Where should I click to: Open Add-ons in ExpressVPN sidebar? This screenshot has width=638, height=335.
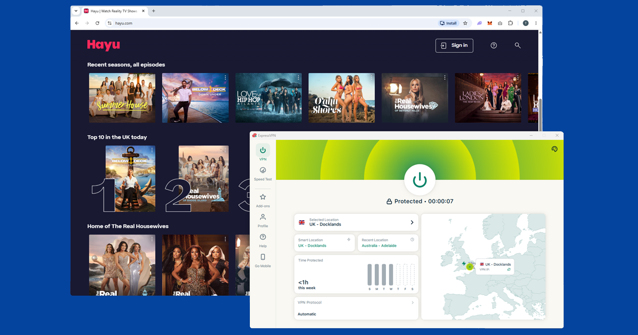coord(263,200)
